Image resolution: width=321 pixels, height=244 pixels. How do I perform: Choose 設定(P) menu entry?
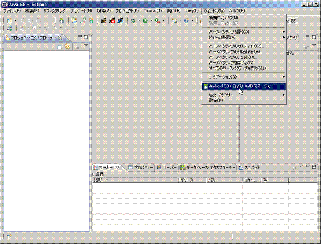click(x=244, y=101)
